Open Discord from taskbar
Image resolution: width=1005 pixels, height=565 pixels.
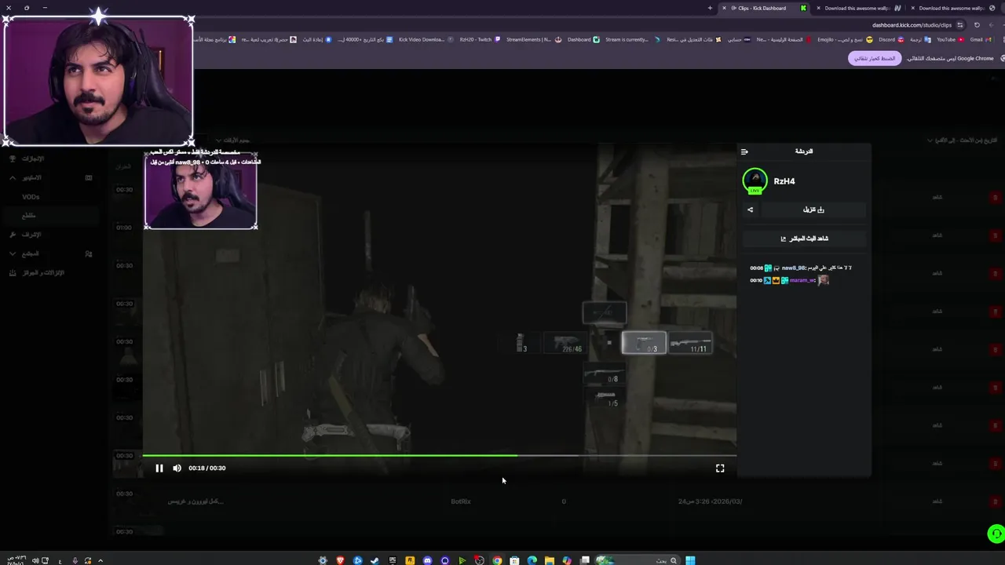coord(427,560)
